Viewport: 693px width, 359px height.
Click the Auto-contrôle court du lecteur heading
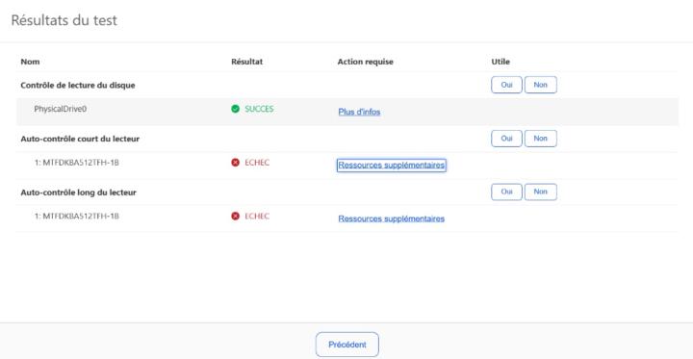[80, 139]
